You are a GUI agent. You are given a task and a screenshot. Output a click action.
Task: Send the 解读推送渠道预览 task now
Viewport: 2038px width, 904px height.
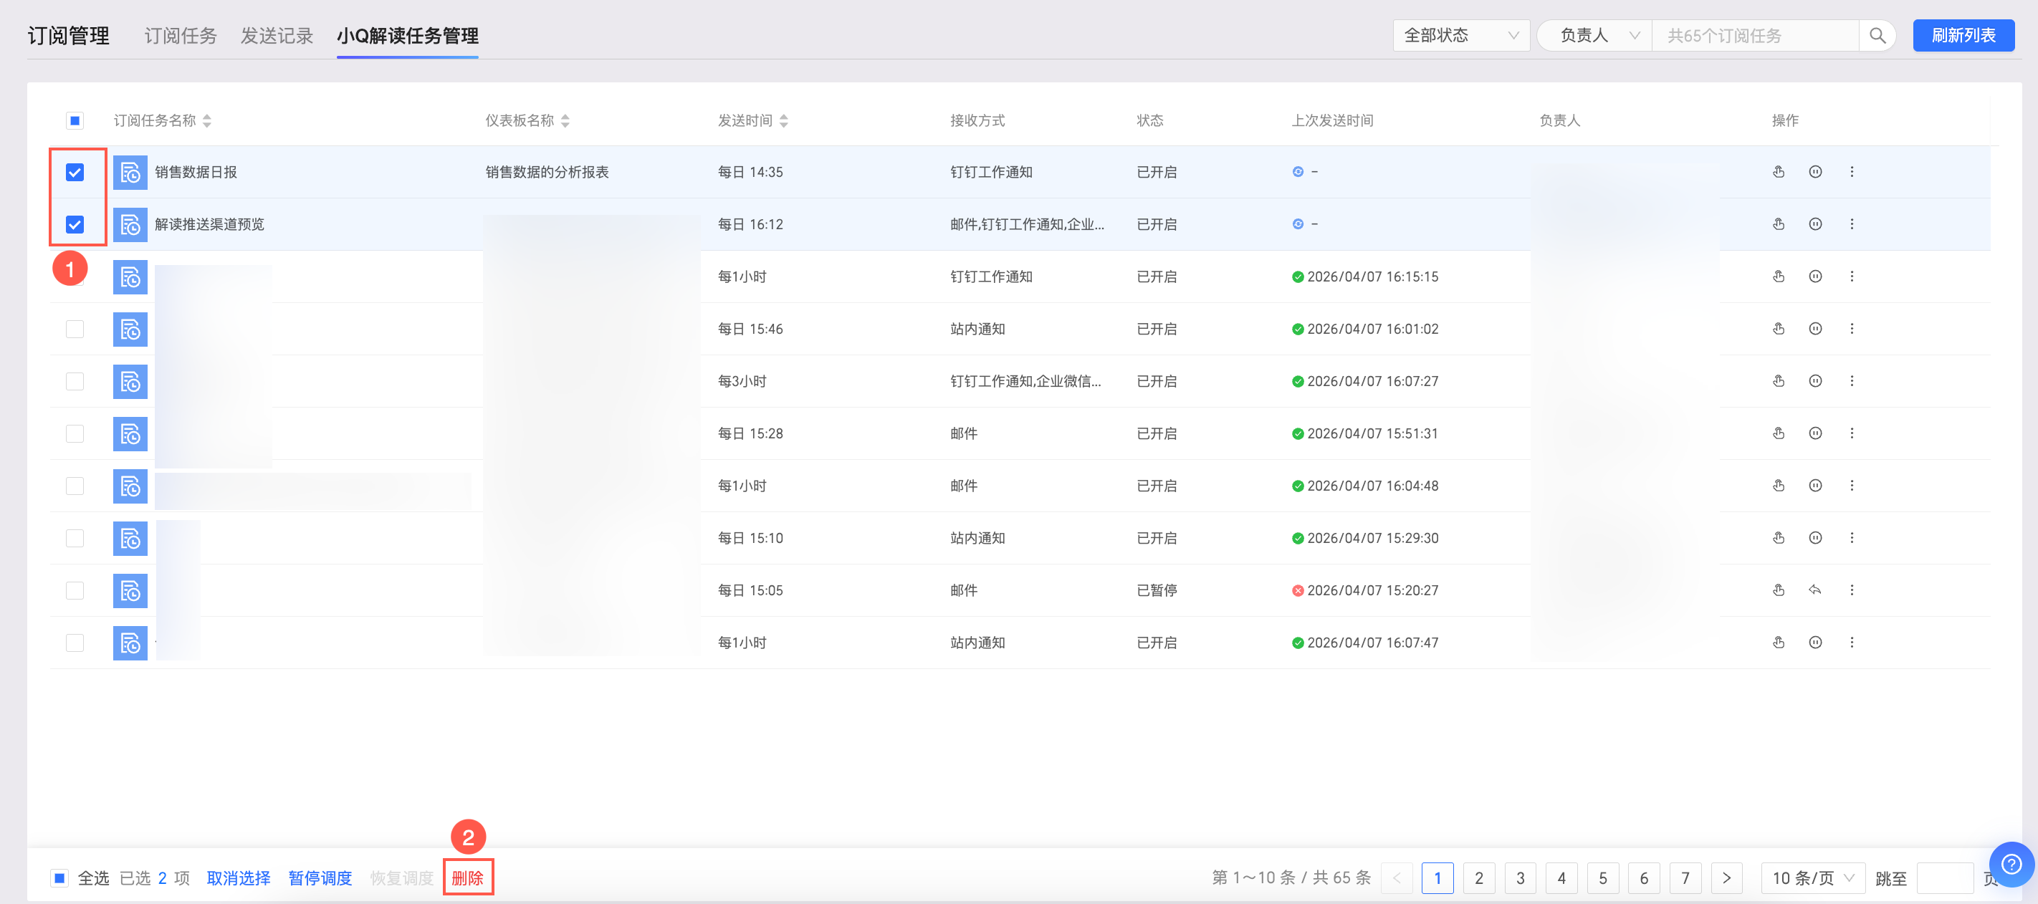(1779, 223)
